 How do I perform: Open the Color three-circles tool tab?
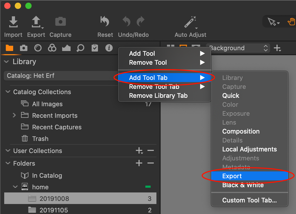pyautogui.click(x=52, y=48)
